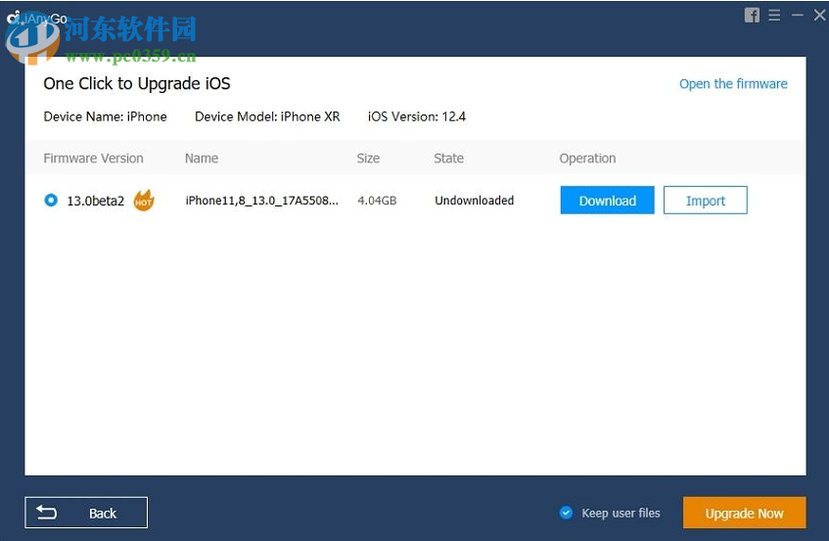Screen dimensions: 829x541
Task: Click the Firmware Version column header
Action: coord(93,158)
